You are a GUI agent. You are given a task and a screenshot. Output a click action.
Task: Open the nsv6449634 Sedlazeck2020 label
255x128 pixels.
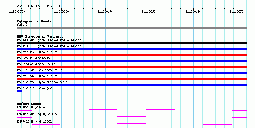[40, 70]
